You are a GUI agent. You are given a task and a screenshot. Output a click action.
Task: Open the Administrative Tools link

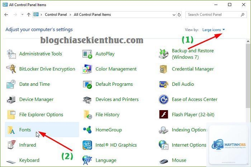tap(41, 54)
